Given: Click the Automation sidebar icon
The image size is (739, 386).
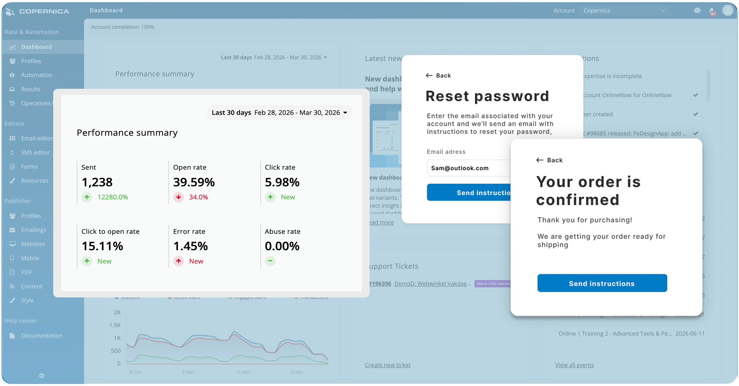Looking at the screenshot, I should (x=12, y=75).
